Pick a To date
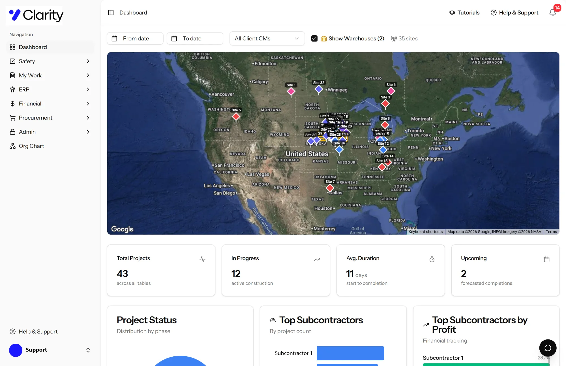This screenshot has width=566, height=366. coord(195,38)
